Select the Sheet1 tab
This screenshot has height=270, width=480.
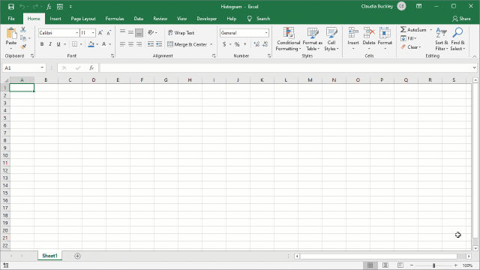point(50,256)
